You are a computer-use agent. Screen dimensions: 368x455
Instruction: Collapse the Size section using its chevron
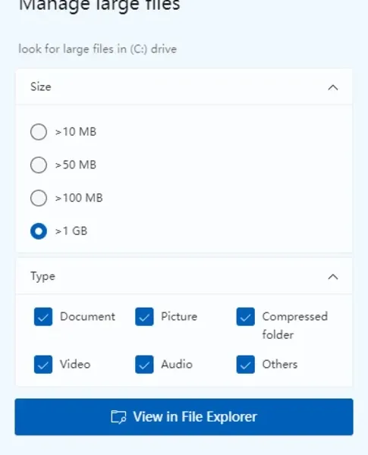tap(333, 87)
